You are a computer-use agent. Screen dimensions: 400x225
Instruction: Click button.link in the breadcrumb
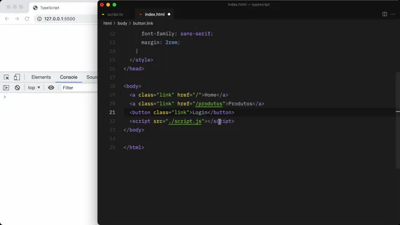[143, 23]
